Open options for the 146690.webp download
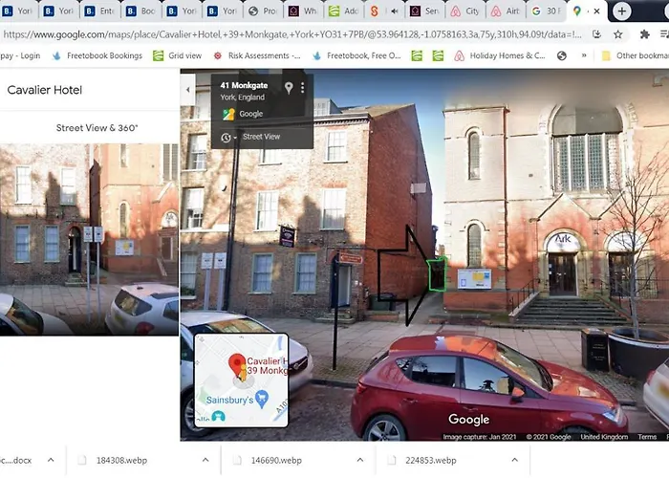Image resolution: width=669 pixels, height=478 pixels. coord(360,460)
